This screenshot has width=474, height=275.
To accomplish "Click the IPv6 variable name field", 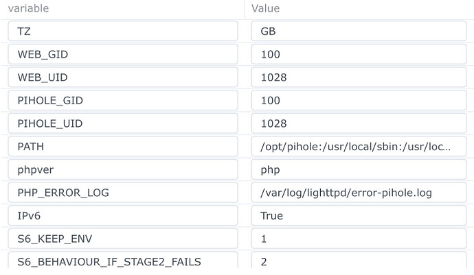I will (123, 215).
